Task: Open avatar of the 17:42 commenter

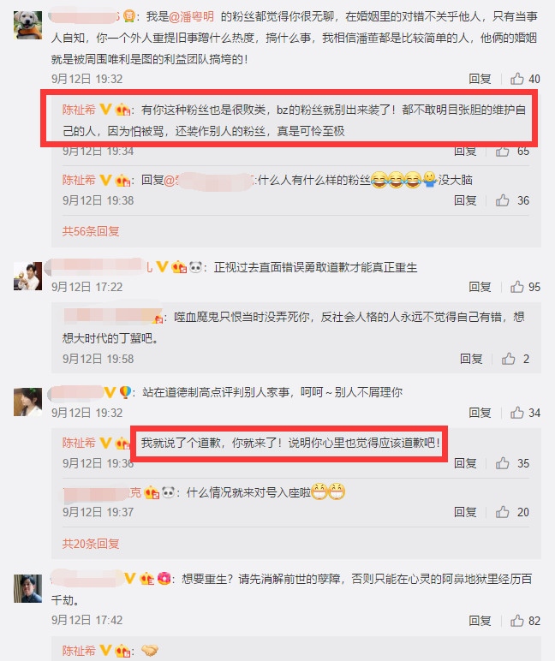Action: 27,588
